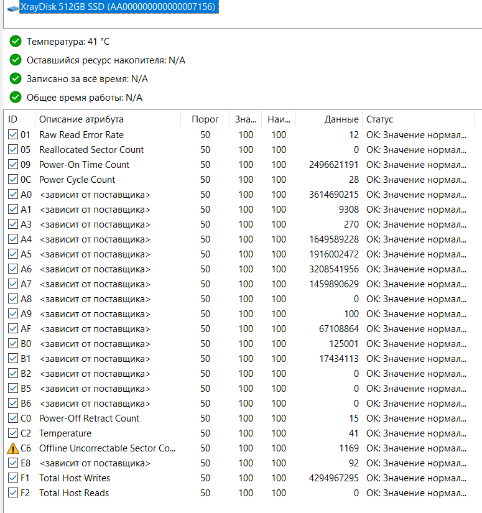The height and width of the screenshot is (513, 482).
Task: Sort by the Наи... column header
Action: coord(279,119)
